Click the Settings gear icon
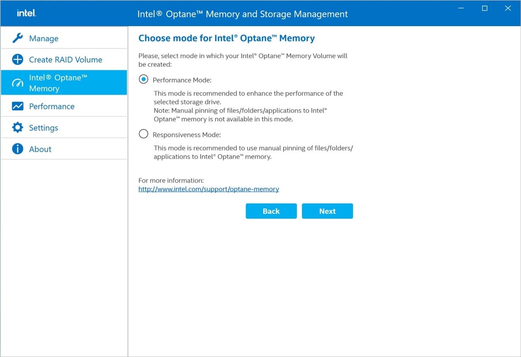Image resolution: width=521 pixels, height=357 pixels. [18, 128]
